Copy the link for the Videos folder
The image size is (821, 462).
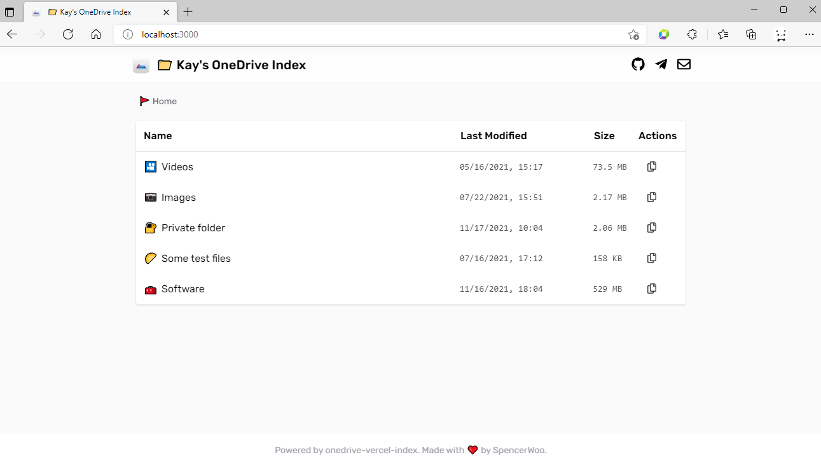coord(651,166)
